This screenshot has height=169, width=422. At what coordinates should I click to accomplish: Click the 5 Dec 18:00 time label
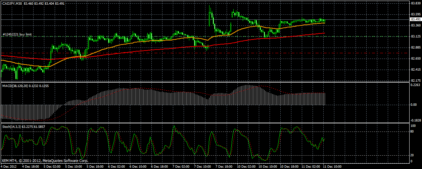pos(95,166)
